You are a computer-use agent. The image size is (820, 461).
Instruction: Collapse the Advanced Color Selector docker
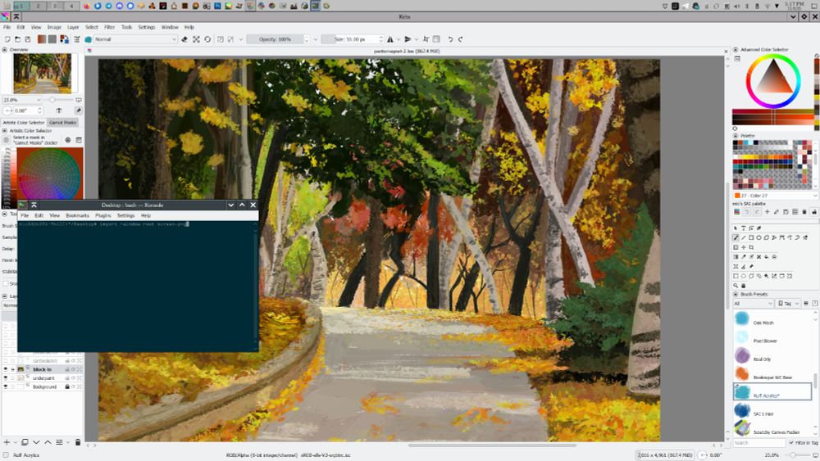(x=736, y=50)
